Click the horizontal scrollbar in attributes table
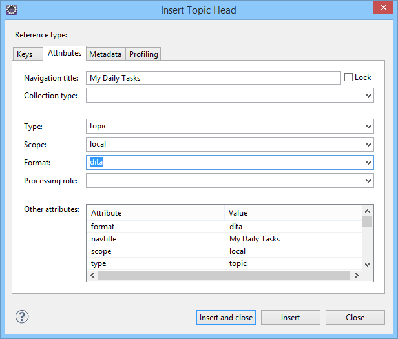Screen dimensions: 398x339 tap(223, 276)
